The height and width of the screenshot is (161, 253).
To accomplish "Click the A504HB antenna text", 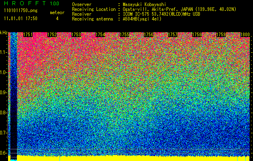I will [x=142, y=19].
